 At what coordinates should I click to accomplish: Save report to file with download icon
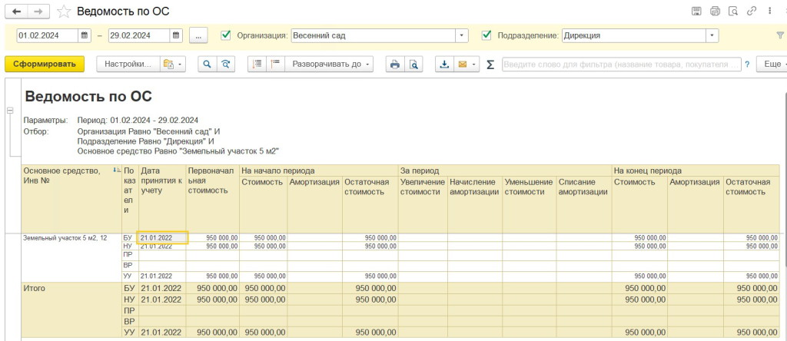point(444,65)
